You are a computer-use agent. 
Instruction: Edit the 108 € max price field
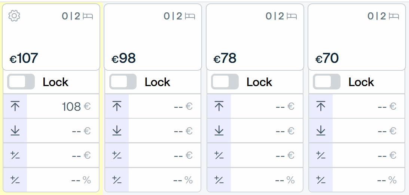click(x=63, y=106)
